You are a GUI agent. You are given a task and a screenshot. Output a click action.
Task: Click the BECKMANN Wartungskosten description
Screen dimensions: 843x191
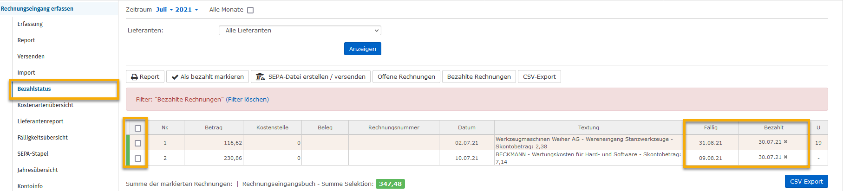point(588,158)
